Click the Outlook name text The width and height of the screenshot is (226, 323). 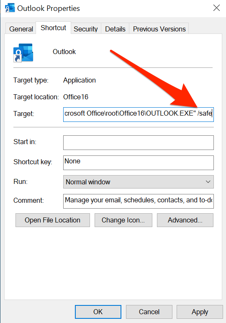coord(64,52)
